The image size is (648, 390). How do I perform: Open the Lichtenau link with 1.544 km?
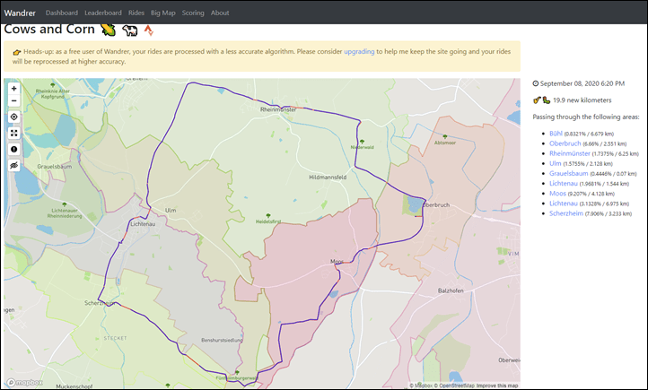coord(564,183)
